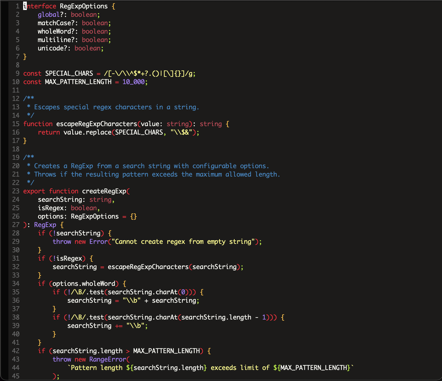Screen dimensions: 442x381
Task: Click 'options' parameter on line 26
Action: 51,216
